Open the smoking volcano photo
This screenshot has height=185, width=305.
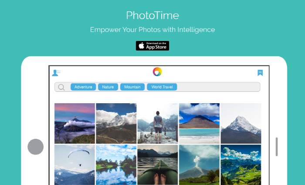click(200, 165)
